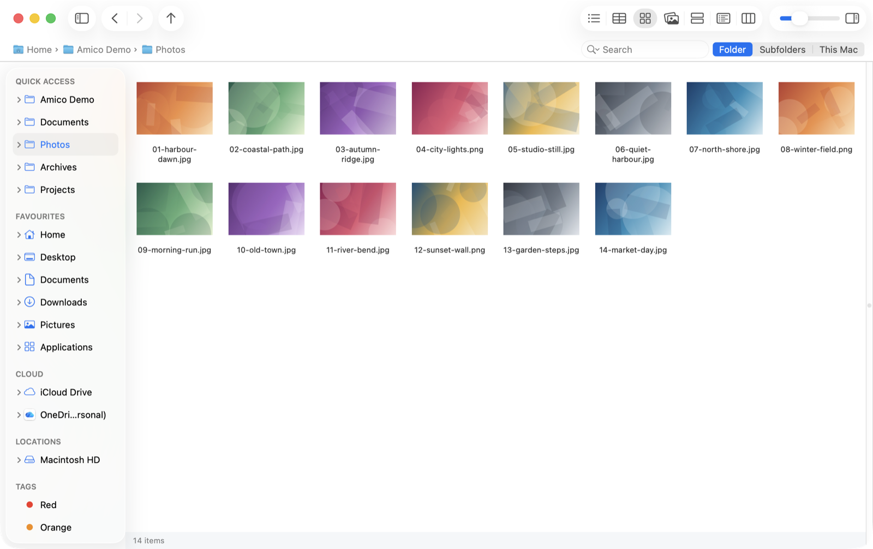The width and height of the screenshot is (873, 549).
Task: Choose the two-row tiles view icon
Action: click(x=697, y=19)
